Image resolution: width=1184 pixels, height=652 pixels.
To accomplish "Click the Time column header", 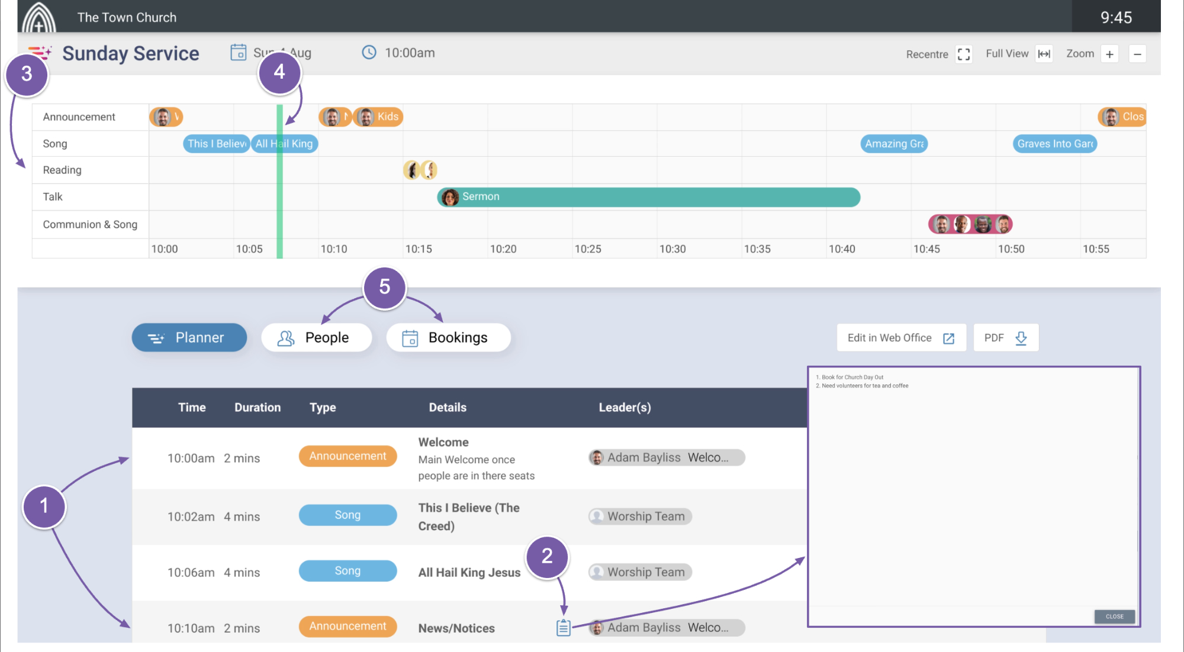I will 192,407.
